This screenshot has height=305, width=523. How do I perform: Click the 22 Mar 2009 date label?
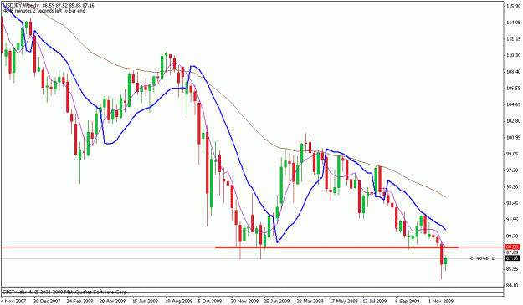[310, 301]
